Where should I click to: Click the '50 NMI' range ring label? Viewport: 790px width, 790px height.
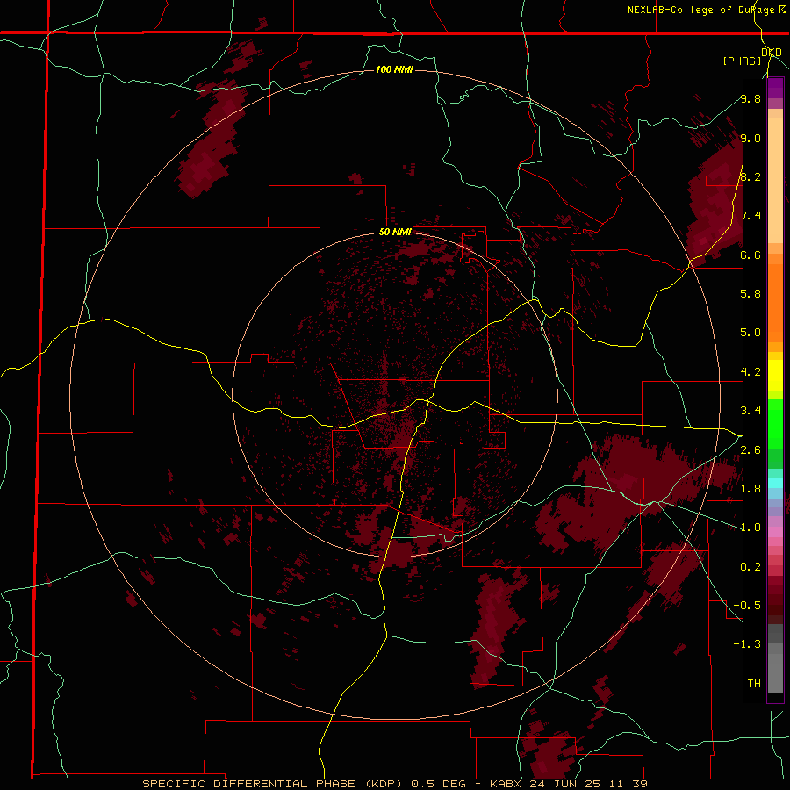click(x=395, y=233)
